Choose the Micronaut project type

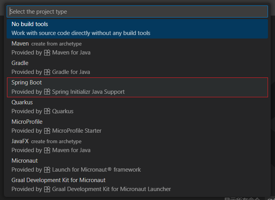(x=137, y=165)
